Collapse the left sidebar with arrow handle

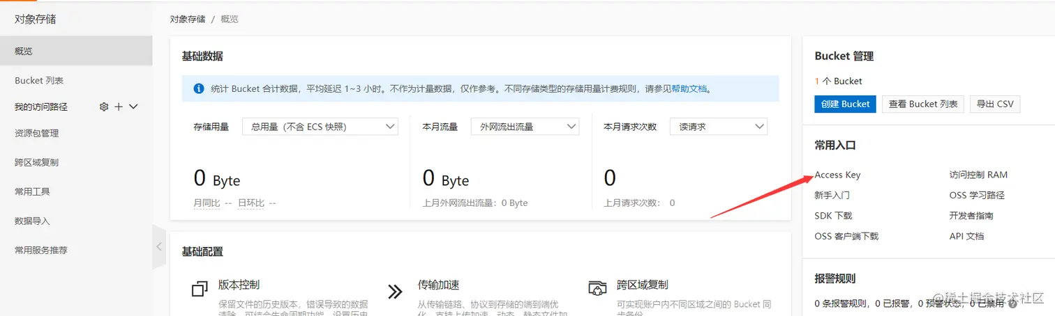click(159, 246)
